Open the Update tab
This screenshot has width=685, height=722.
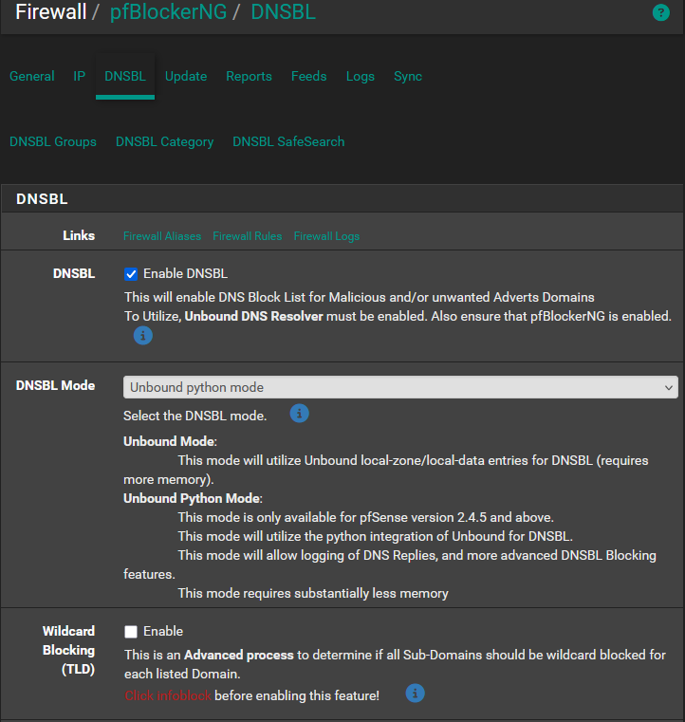point(186,77)
